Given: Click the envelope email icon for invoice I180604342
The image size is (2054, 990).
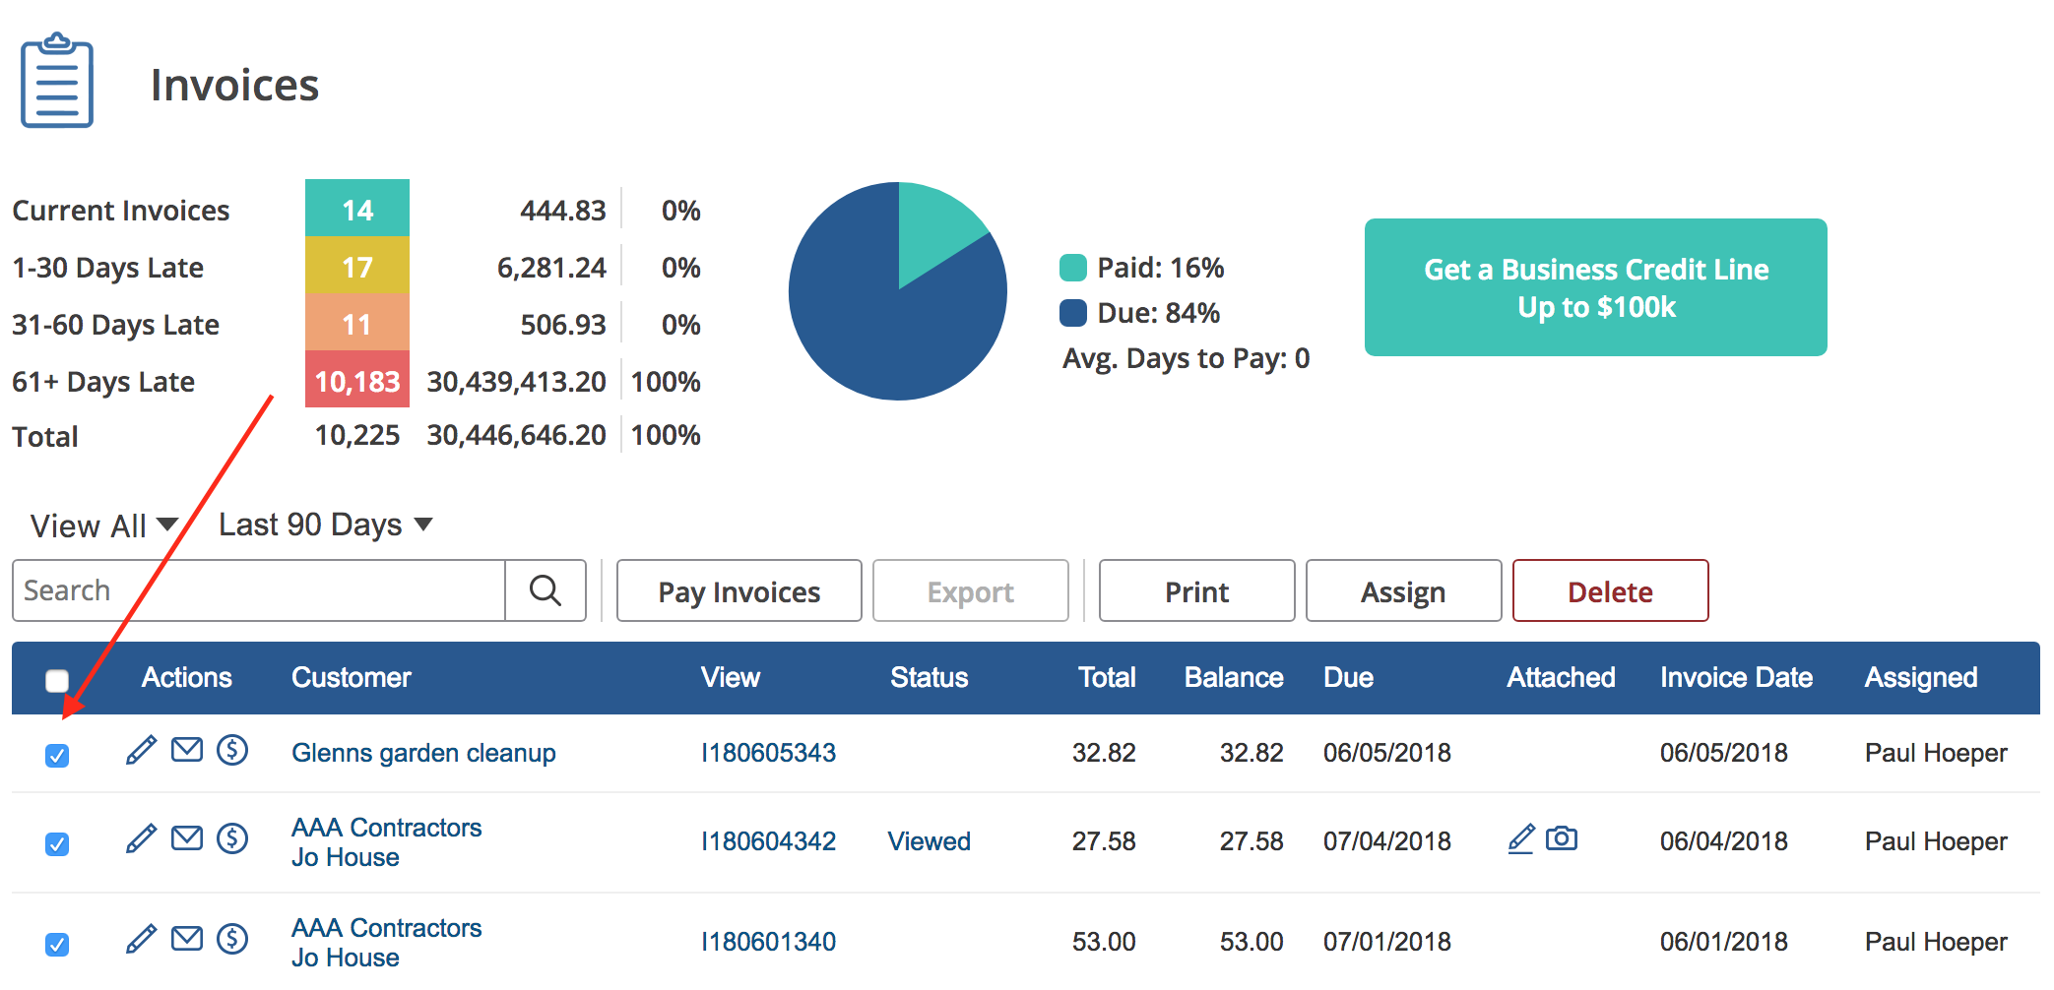Looking at the screenshot, I should (x=187, y=838).
